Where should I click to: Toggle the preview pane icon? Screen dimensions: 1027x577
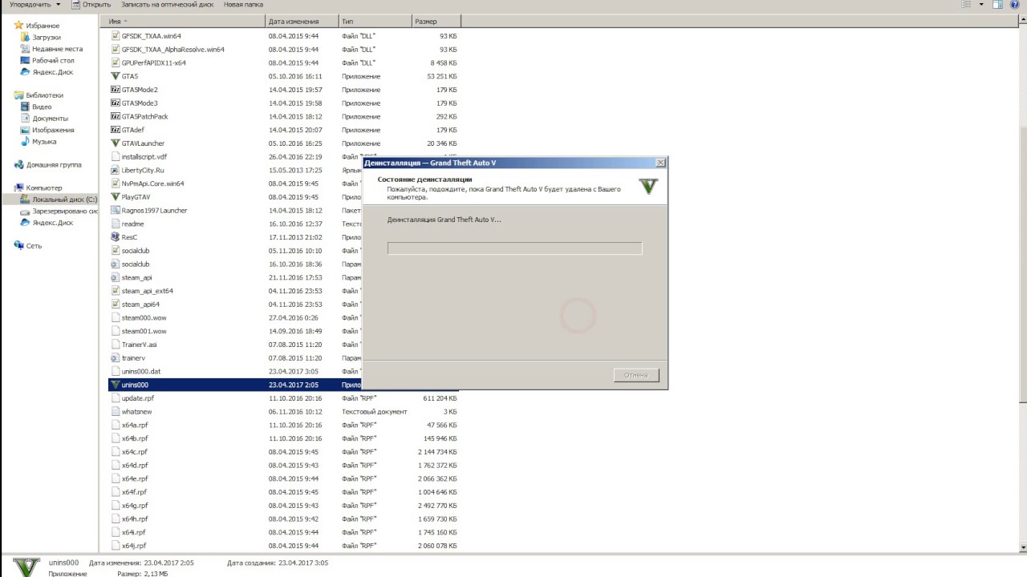[x=997, y=5]
